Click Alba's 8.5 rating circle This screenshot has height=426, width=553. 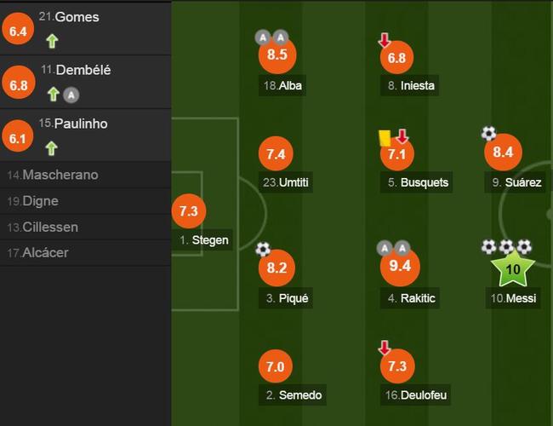[x=277, y=55]
